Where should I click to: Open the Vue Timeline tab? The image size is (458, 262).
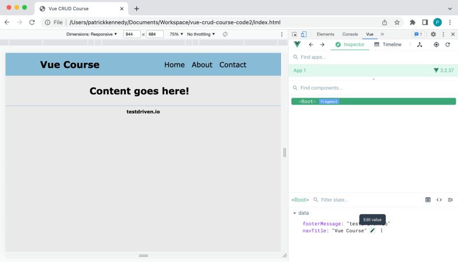coord(388,45)
